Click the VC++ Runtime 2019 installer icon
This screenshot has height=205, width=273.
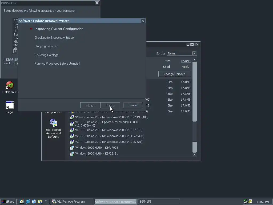[x=72, y=142]
